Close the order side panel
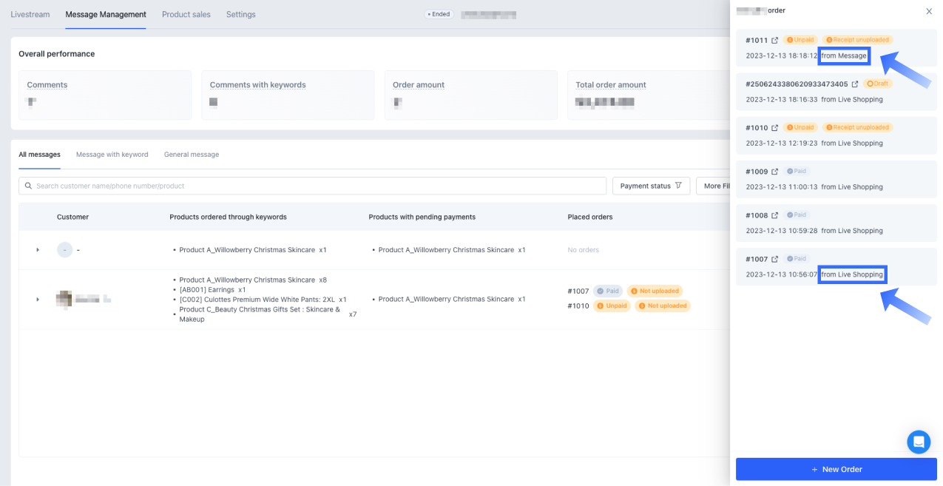Image resolution: width=943 pixels, height=486 pixels. point(929,11)
